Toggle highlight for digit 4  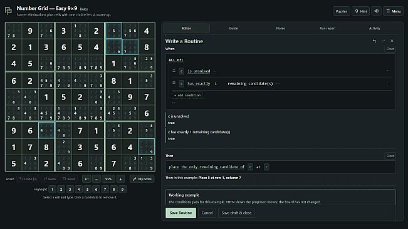[78, 190]
